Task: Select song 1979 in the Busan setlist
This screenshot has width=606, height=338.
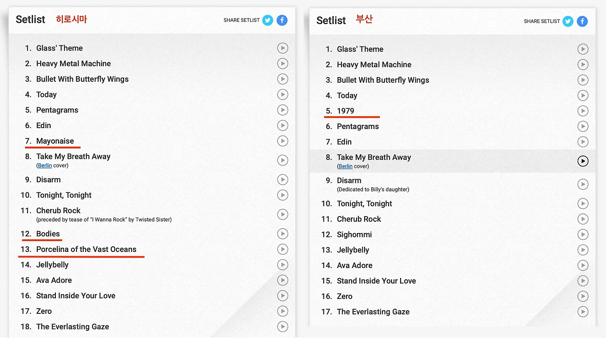Action: point(346,111)
